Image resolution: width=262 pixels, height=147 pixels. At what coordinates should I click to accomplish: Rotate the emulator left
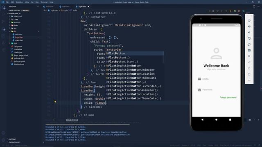tap(249, 38)
